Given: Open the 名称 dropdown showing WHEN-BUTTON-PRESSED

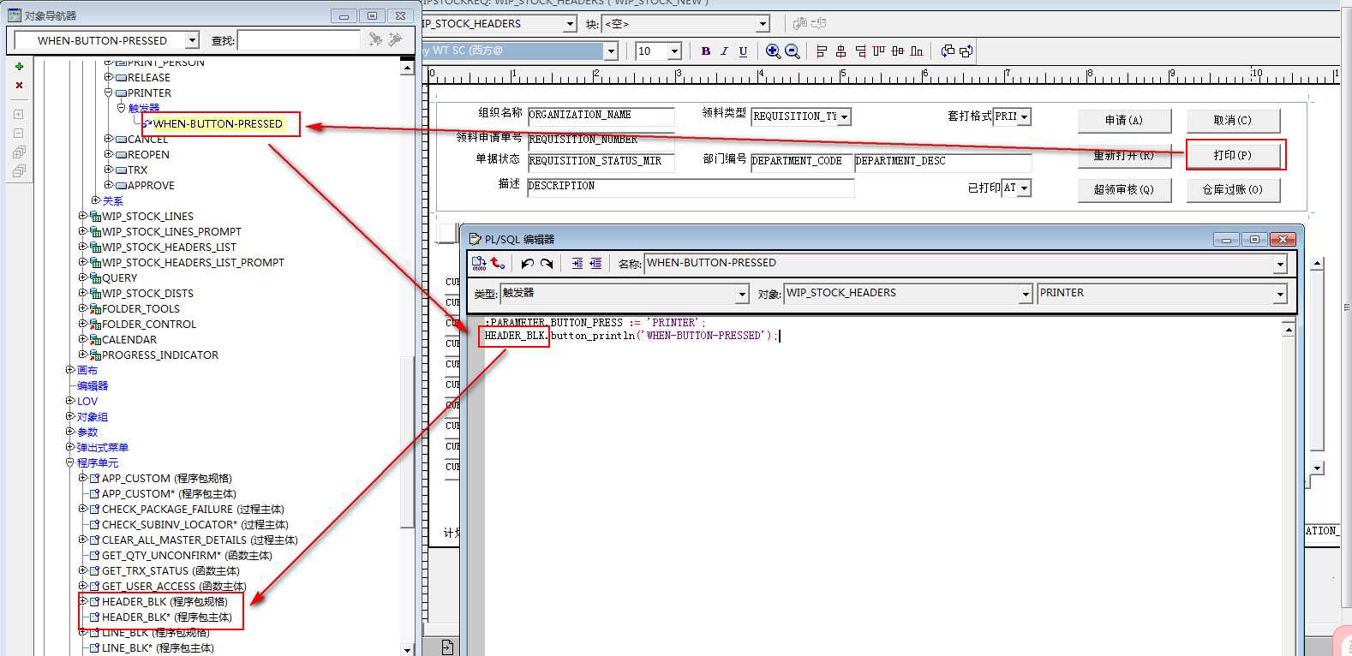Looking at the screenshot, I should pos(1280,264).
